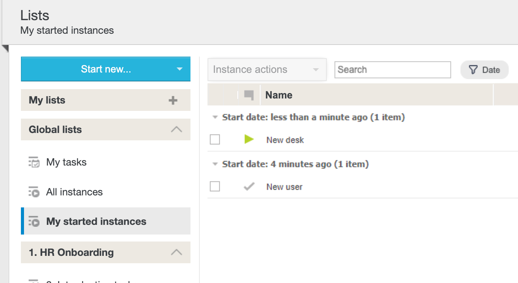The height and width of the screenshot is (283, 518).
Task: Click the green play icon for New desk
Action: point(249,139)
